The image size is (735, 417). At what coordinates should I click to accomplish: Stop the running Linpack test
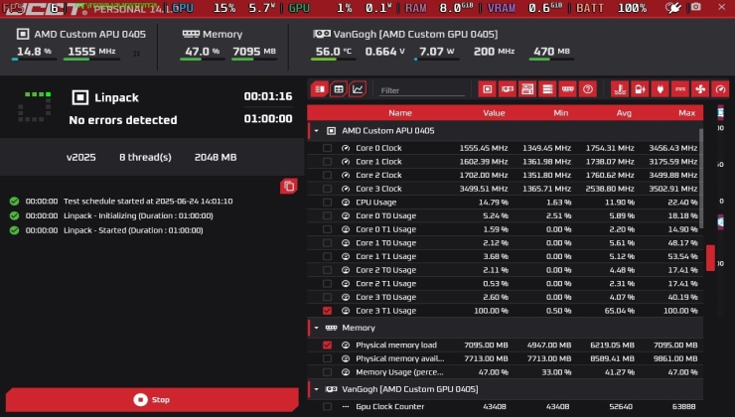coord(152,399)
